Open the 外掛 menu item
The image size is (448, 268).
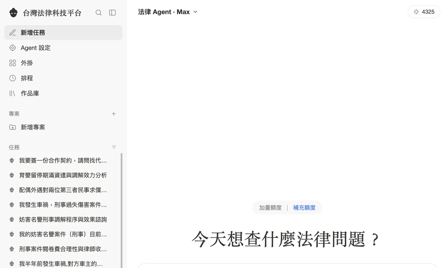click(63, 63)
